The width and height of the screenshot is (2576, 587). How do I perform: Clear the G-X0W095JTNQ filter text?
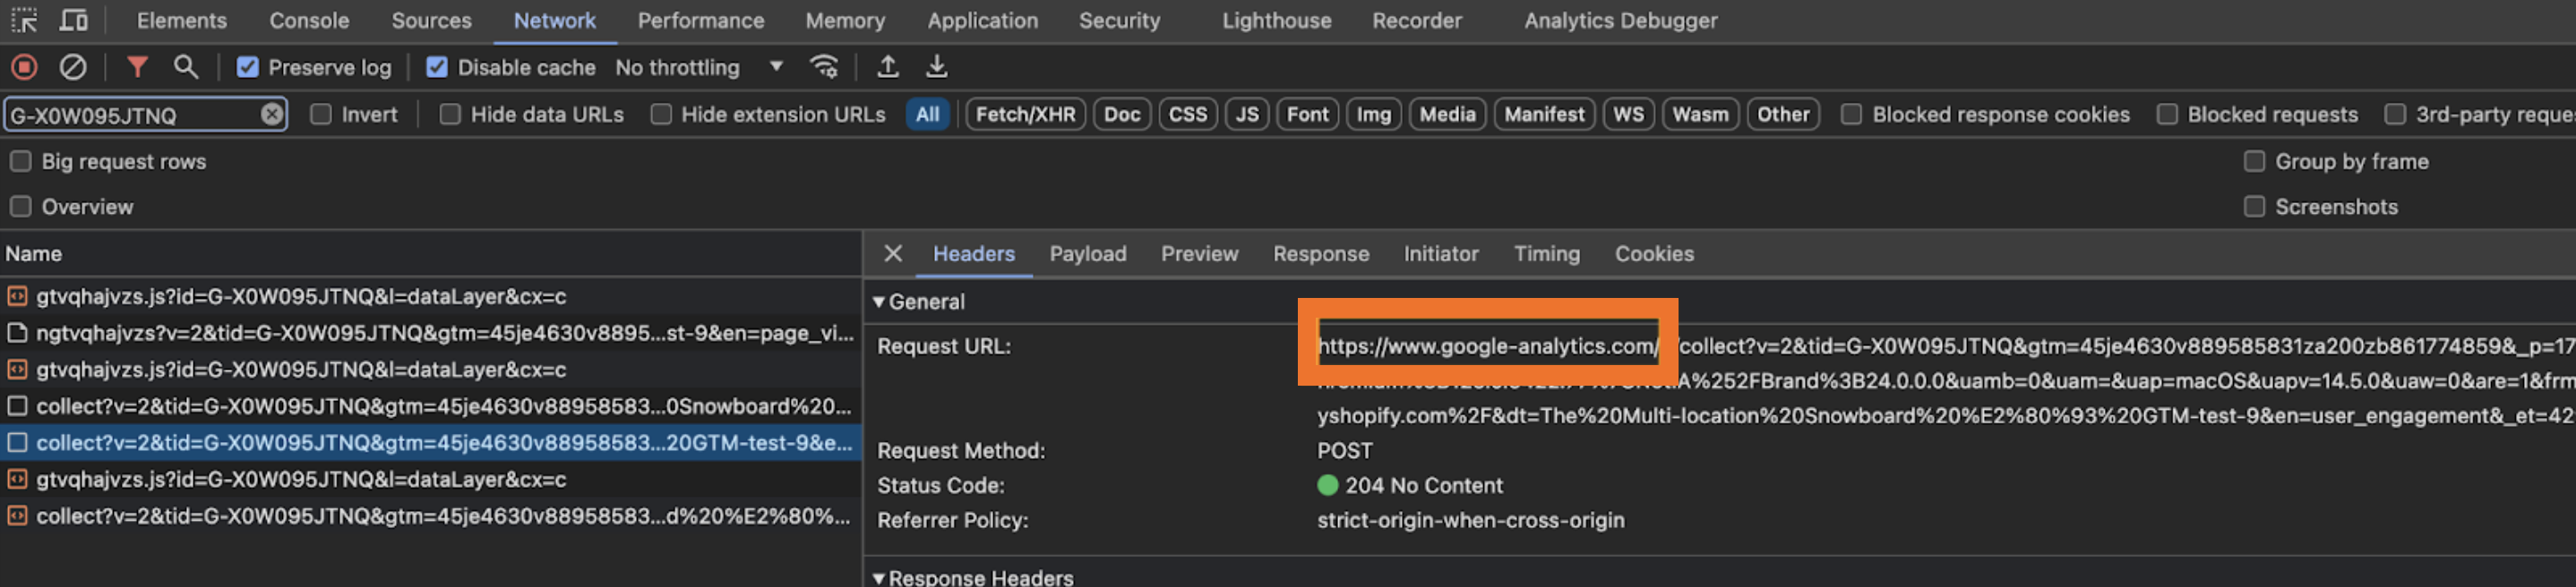pos(272,114)
